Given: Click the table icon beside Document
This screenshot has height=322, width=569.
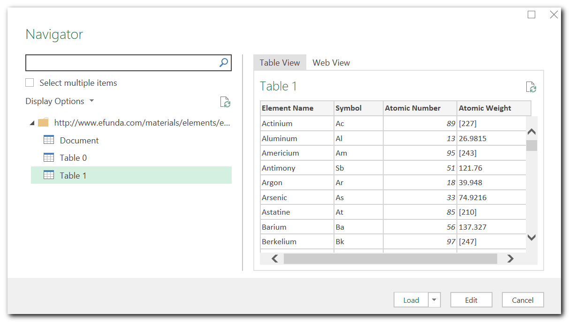Looking at the screenshot, I should (49, 140).
